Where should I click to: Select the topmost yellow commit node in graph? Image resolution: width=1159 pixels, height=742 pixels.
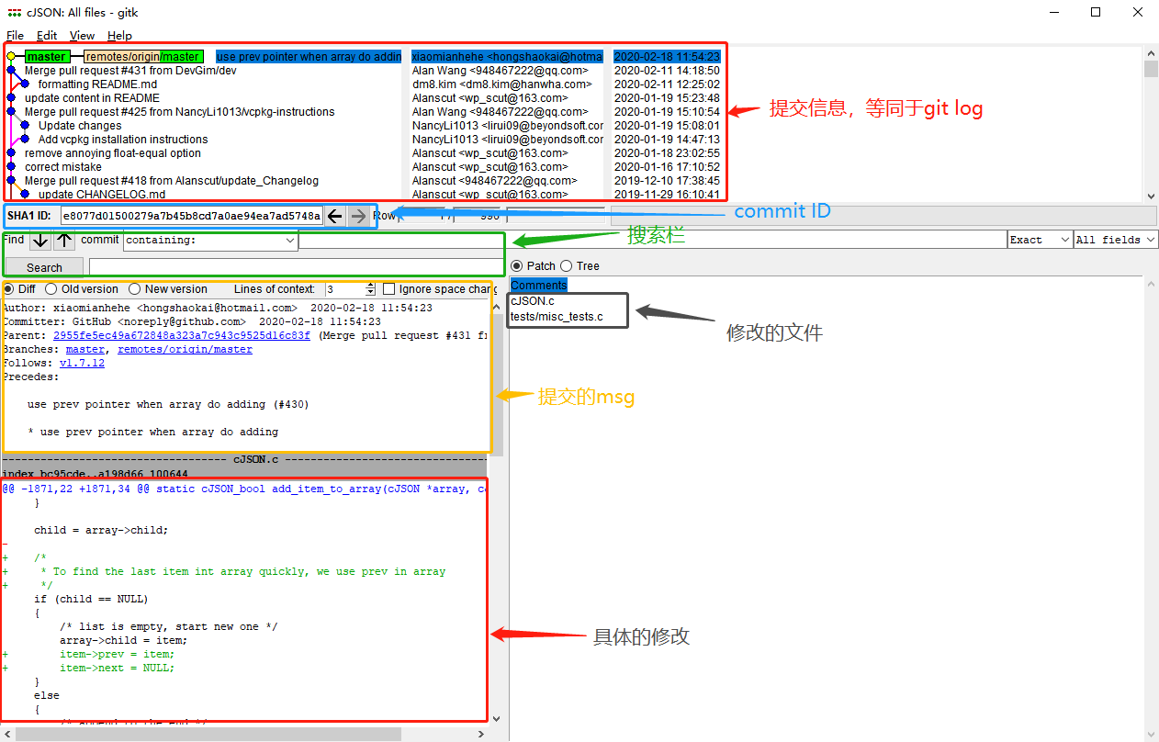tap(9, 56)
